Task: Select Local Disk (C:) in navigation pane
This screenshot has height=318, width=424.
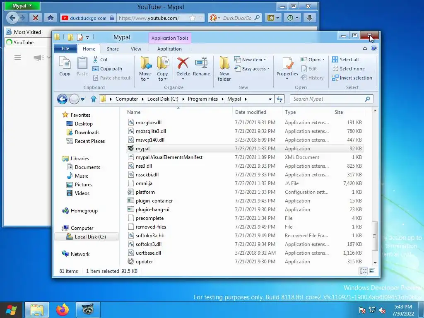Action: 87,237
